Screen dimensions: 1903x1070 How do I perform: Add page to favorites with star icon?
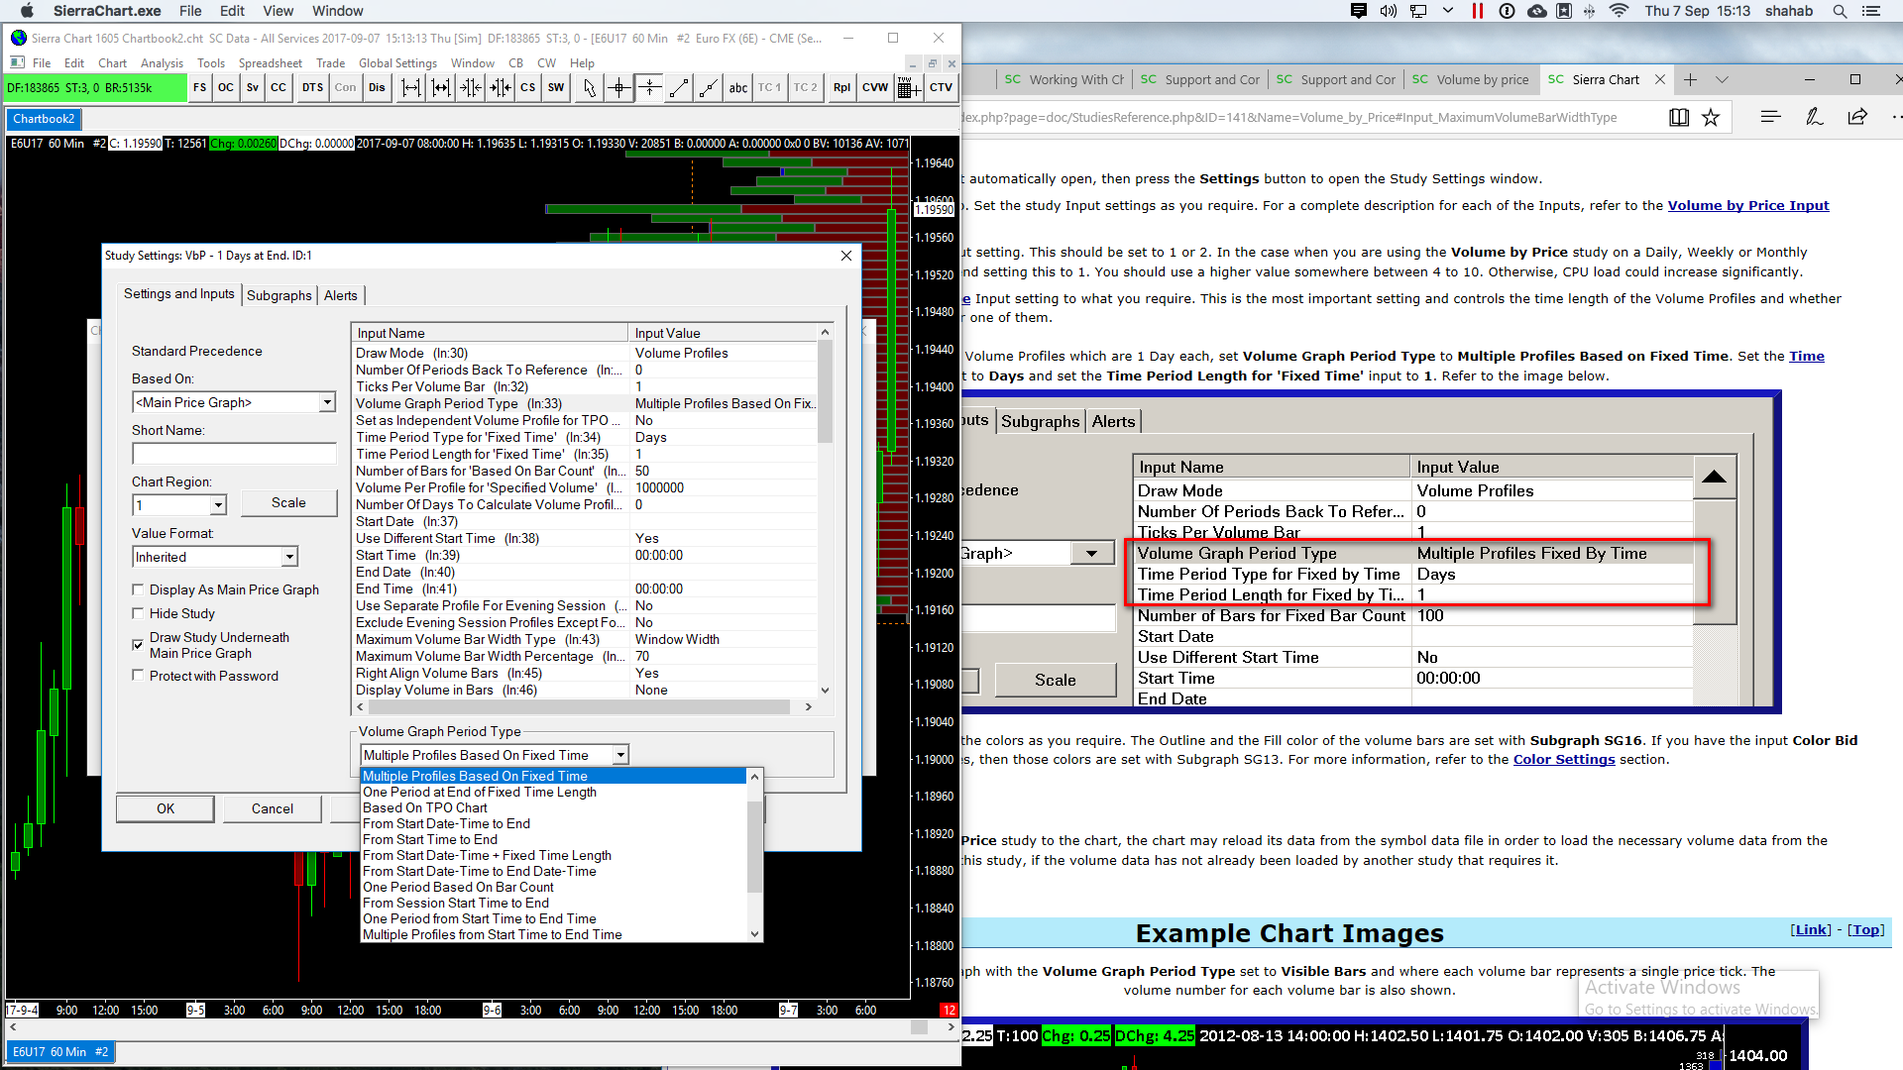(1711, 117)
